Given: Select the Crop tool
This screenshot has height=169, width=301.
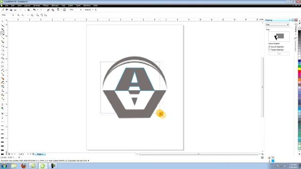Looking at the screenshot, I should 2,29.
